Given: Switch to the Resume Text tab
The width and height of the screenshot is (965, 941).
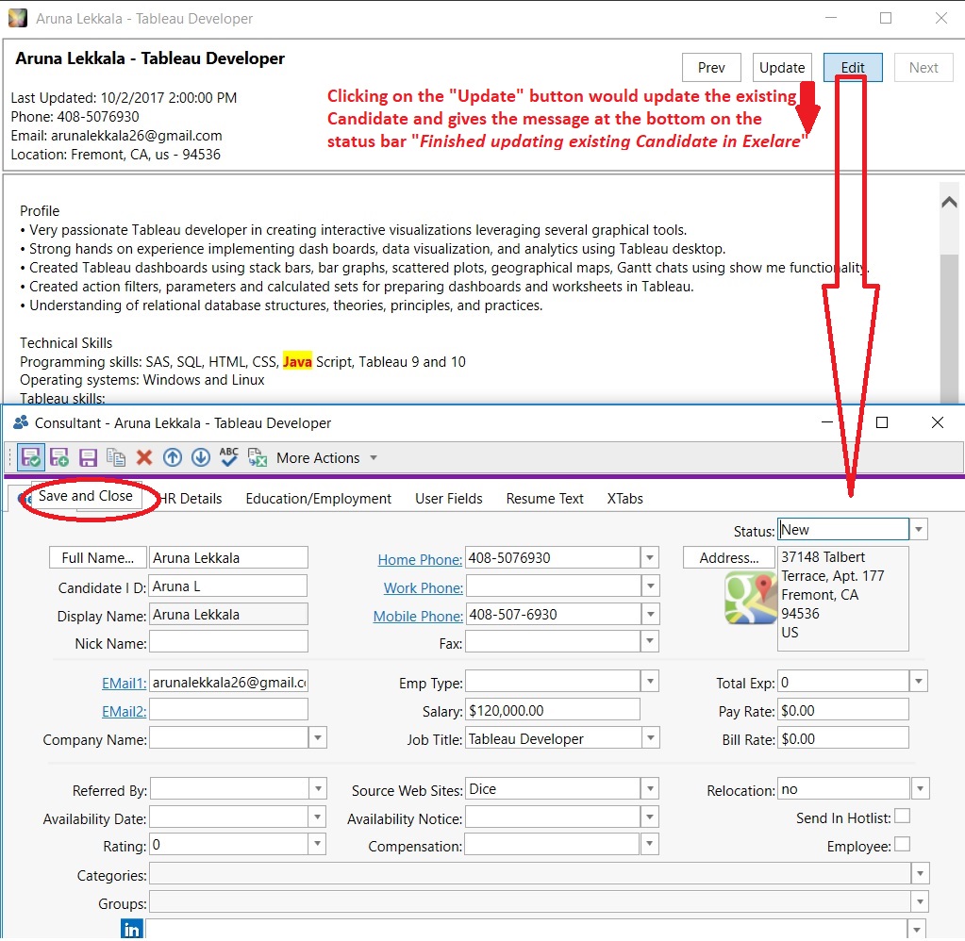Looking at the screenshot, I should click(544, 499).
